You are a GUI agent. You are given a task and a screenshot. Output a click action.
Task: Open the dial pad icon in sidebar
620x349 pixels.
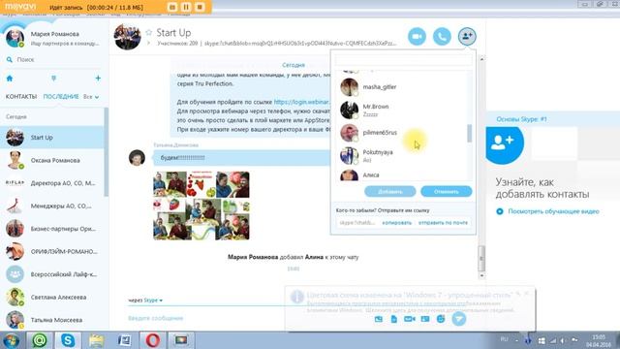(x=54, y=79)
